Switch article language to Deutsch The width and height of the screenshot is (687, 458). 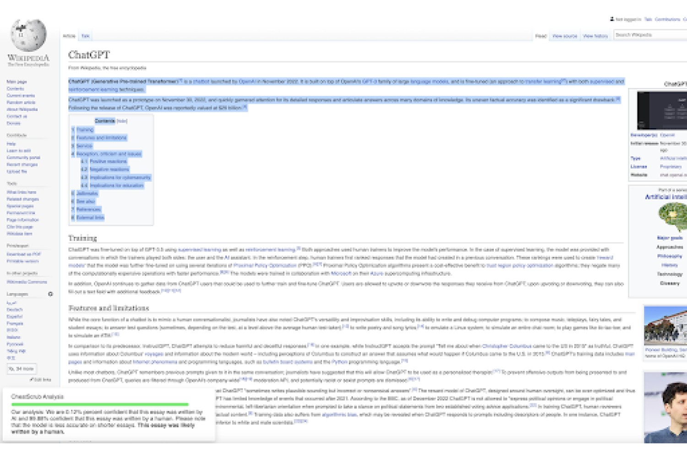pyautogui.click(x=15, y=310)
